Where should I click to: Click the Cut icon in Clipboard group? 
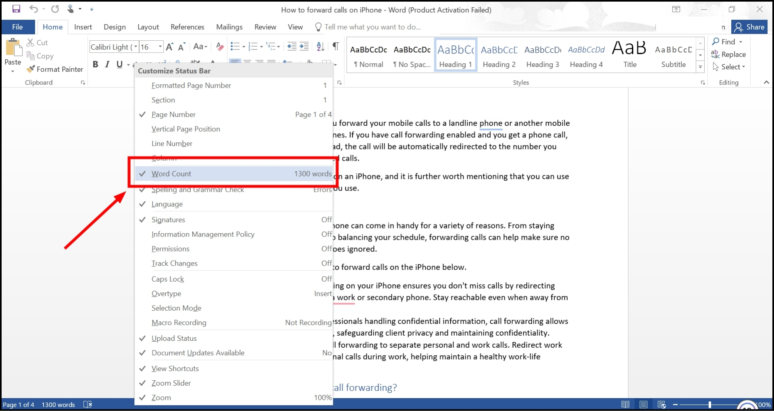pos(30,42)
